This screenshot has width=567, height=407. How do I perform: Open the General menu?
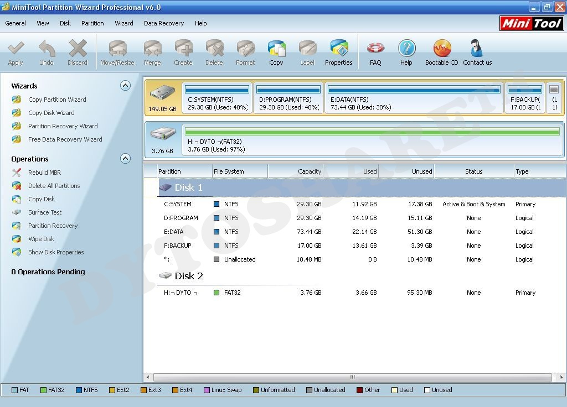click(15, 23)
